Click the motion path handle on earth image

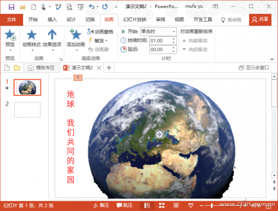[159, 135]
